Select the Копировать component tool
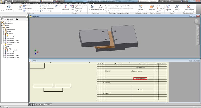This screenshot has width=201, height=108. 28,8
